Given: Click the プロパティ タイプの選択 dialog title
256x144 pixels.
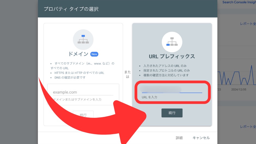Looking at the screenshot, I should 71,9.
